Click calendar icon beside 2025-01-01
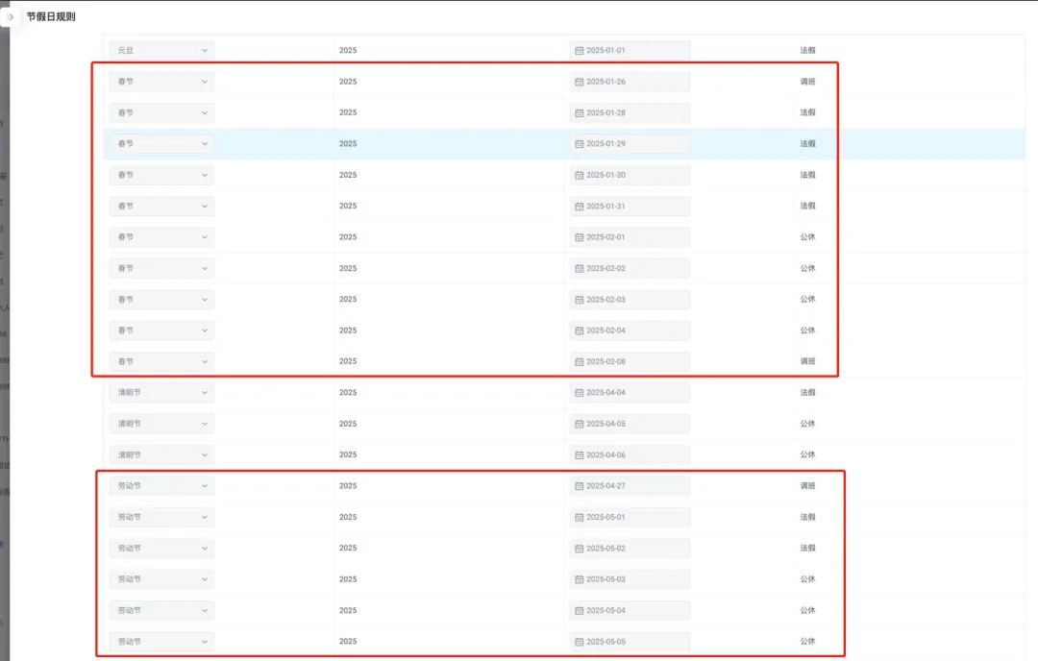Screen dimensions: 1038x661 [579, 50]
